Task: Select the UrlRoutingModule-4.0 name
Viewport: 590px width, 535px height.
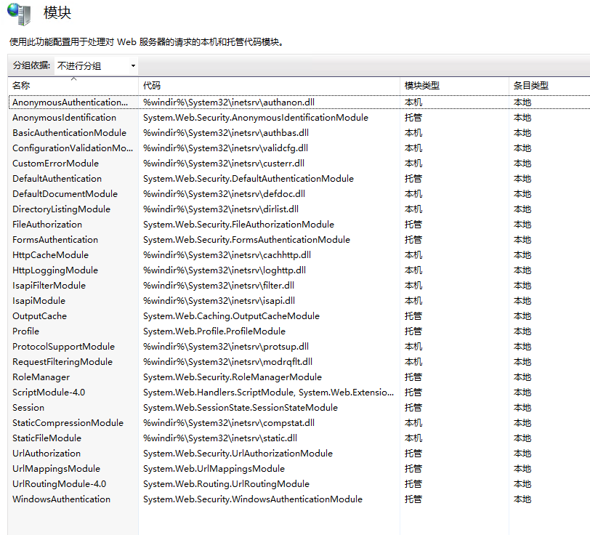Action: coord(60,484)
